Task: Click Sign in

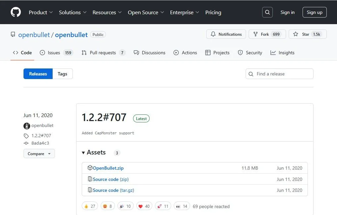Action: 287,12
